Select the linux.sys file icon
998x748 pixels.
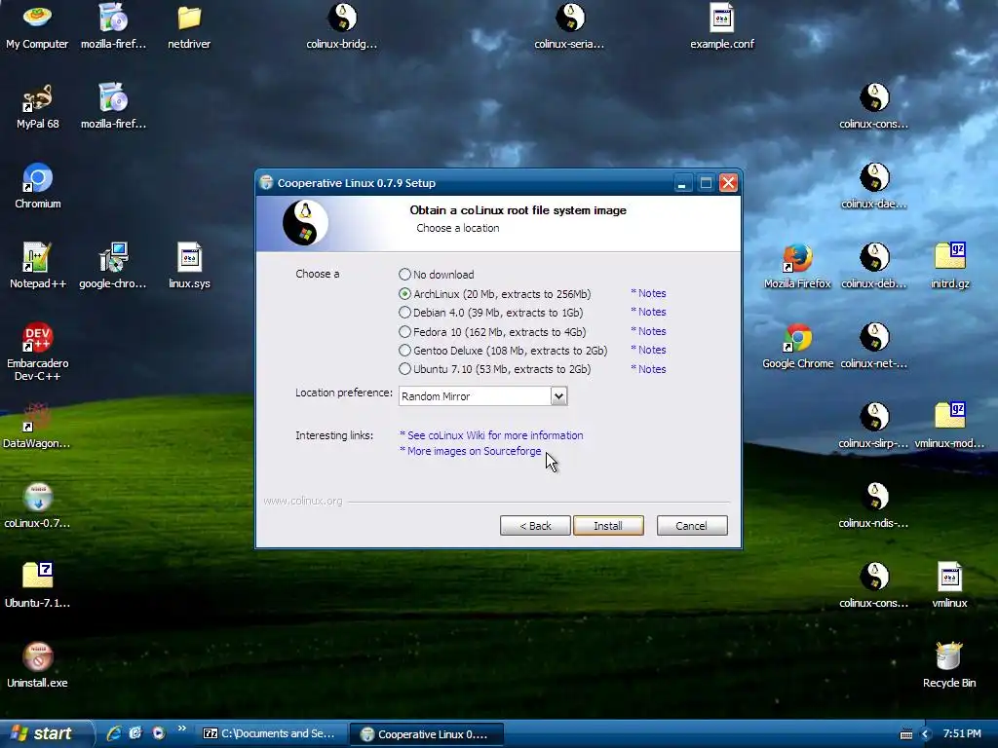(x=189, y=267)
